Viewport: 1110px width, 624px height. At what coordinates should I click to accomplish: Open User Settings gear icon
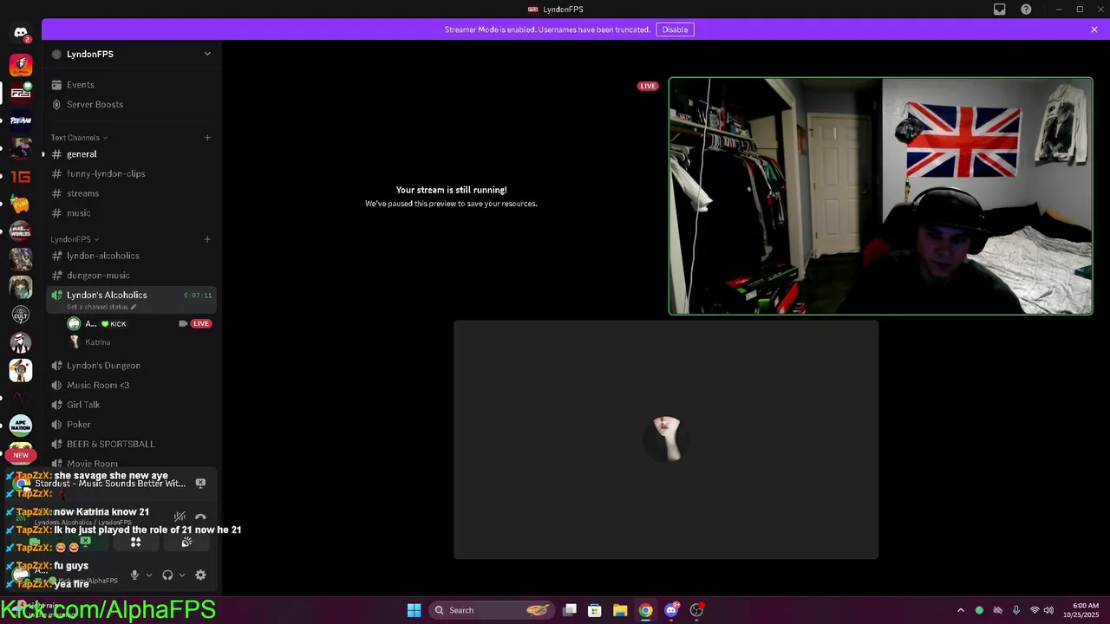200,575
